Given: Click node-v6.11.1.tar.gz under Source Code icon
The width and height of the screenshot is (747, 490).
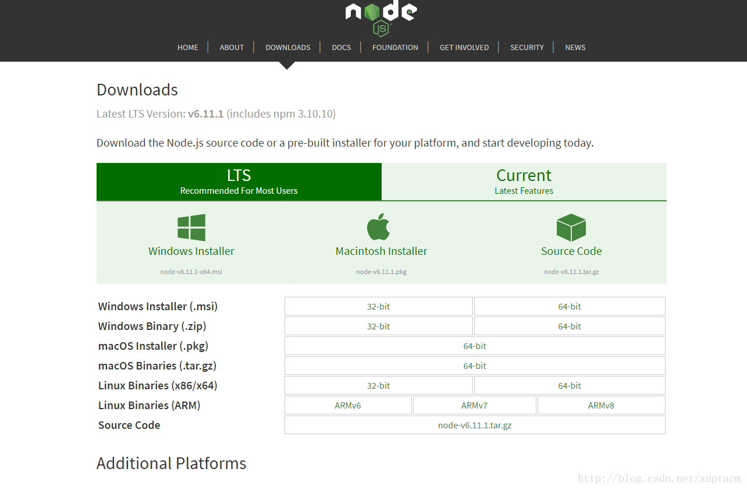Looking at the screenshot, I should pos(571,272).
